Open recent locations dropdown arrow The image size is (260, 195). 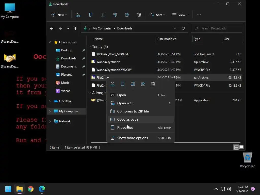pos(68,28)
